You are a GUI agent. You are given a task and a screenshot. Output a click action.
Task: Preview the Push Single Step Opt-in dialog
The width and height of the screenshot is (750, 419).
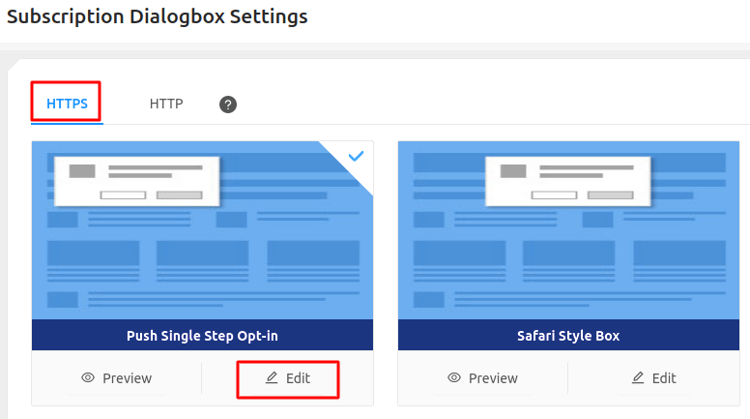116,378
